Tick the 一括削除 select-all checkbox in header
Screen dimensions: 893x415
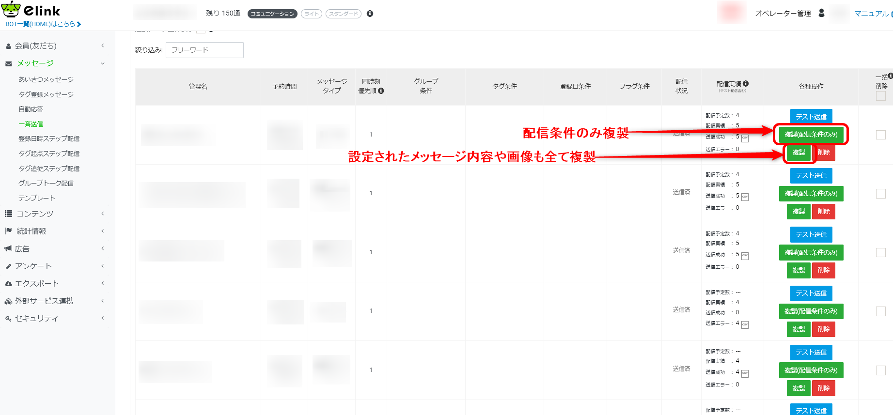click(x=881, y=96)
